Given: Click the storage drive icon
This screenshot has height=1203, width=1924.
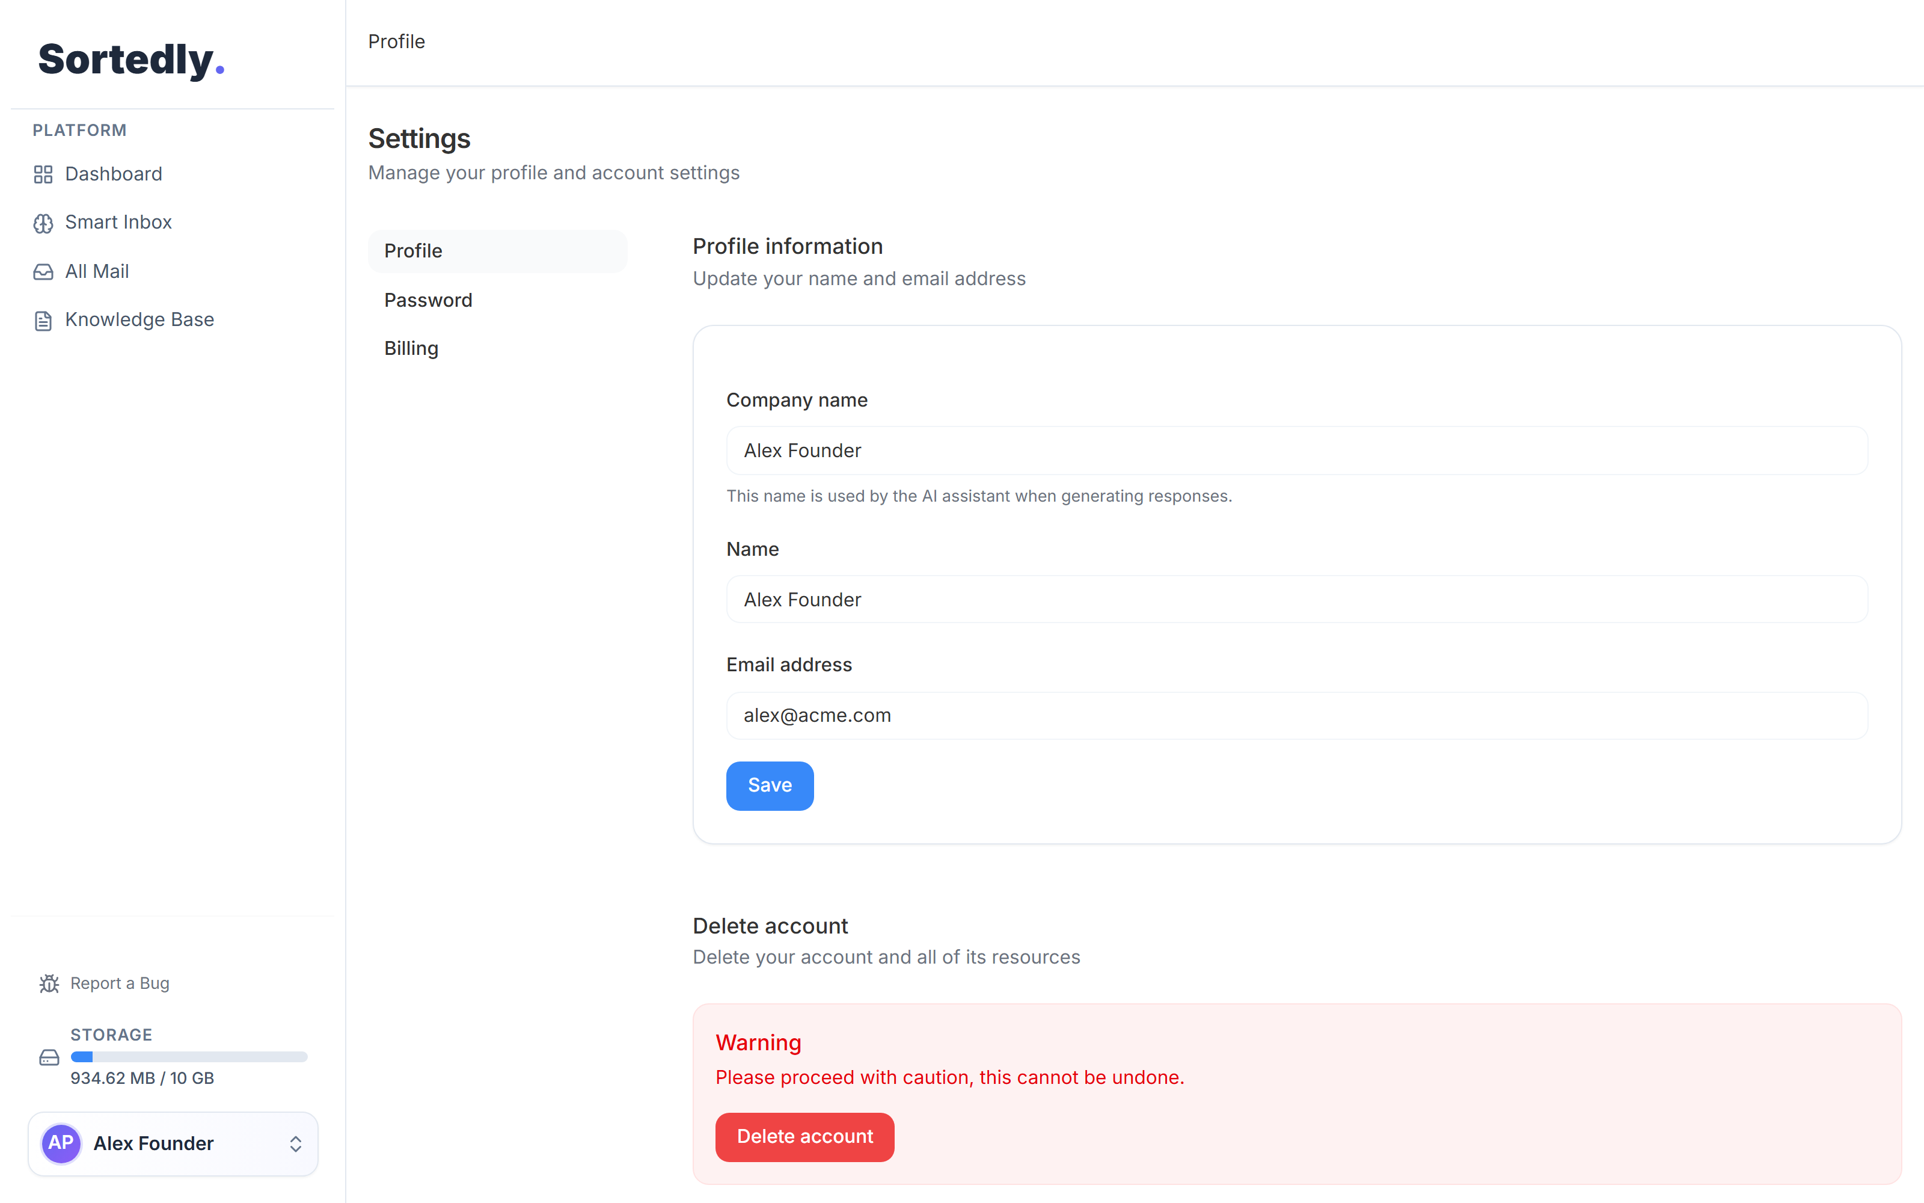Looking at the screenshot, I should click(x=49, y=1057).
